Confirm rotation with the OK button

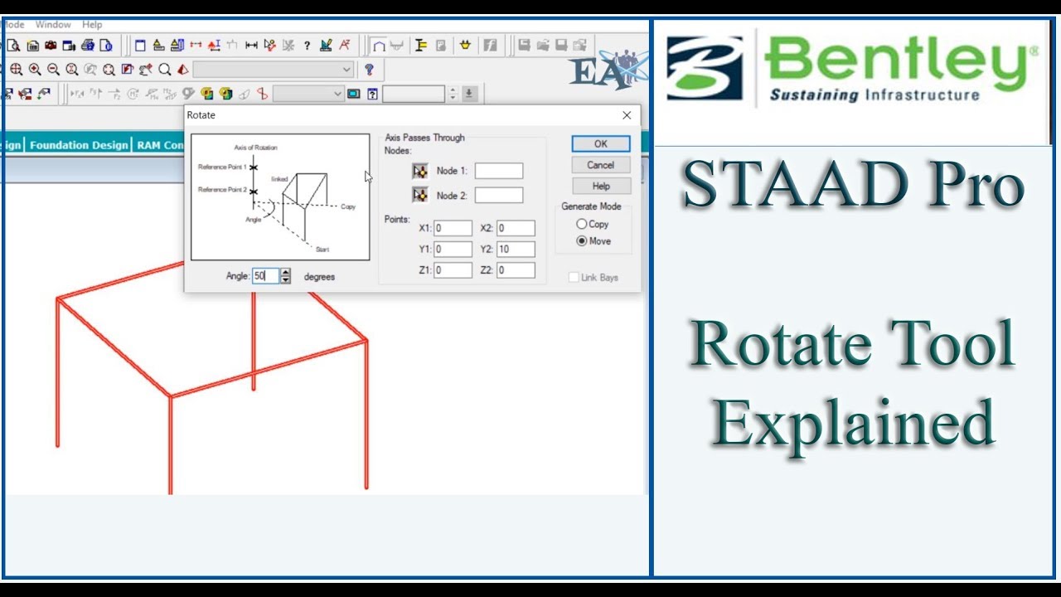pyautogui.click(x=601, y=143)
